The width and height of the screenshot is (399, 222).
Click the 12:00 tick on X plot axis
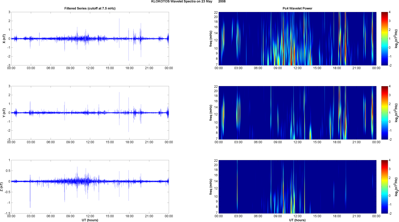(x=90, y=68)
